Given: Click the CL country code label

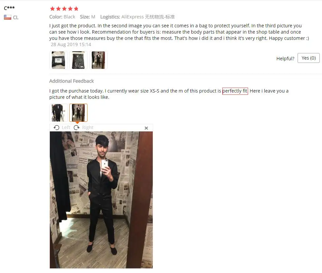Looking at the screenshot, I should tap(16, 18).
